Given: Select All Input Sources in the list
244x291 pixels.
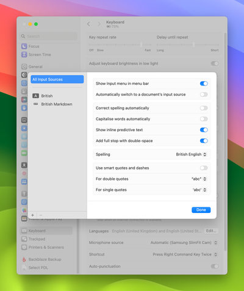Looking at the screenshot, I should [x=57, y=79].
